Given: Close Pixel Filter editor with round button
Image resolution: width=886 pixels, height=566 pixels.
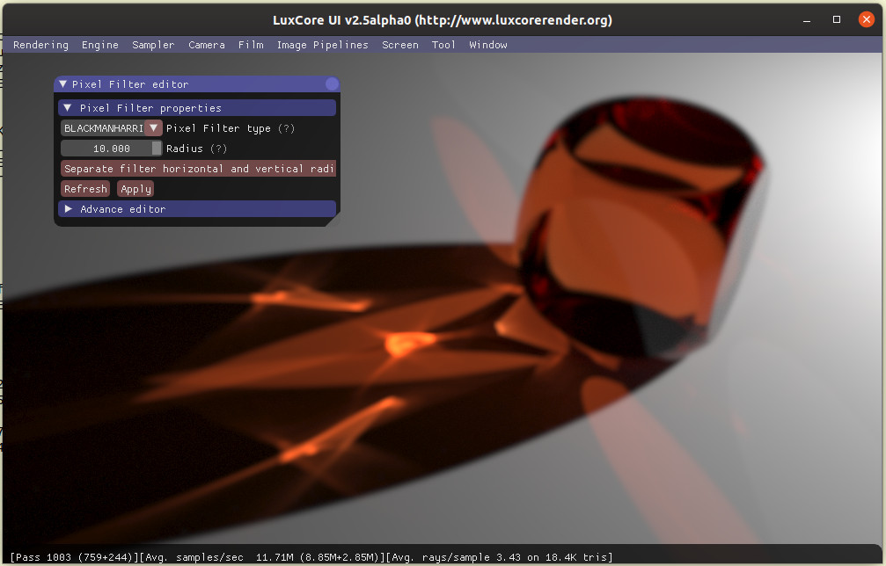Looking at the screenshot, I should point(332,84).
